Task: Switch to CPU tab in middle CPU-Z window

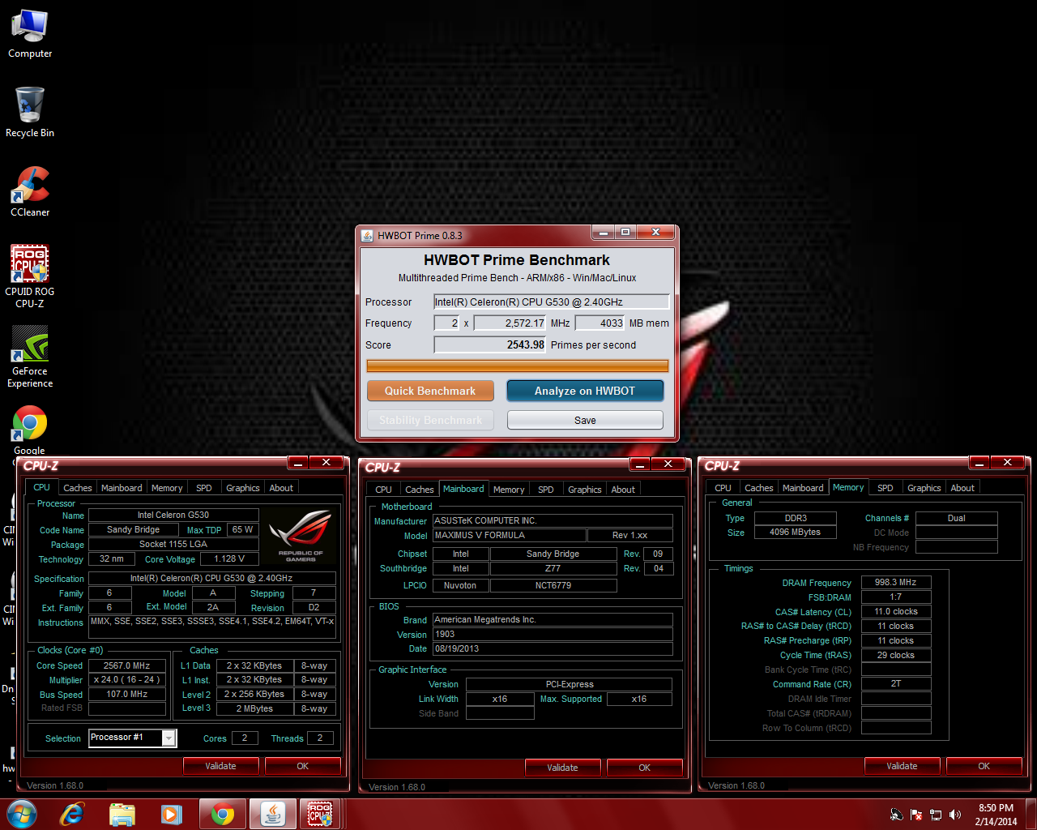Action: click(384, 490)
